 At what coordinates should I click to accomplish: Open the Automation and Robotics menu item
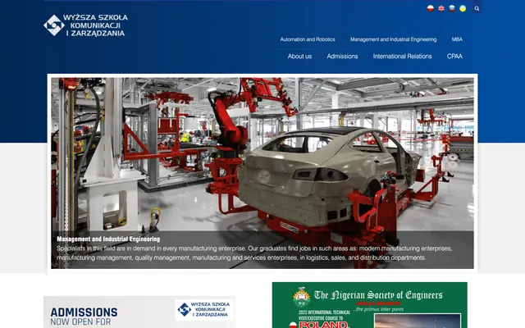point(308,39)
